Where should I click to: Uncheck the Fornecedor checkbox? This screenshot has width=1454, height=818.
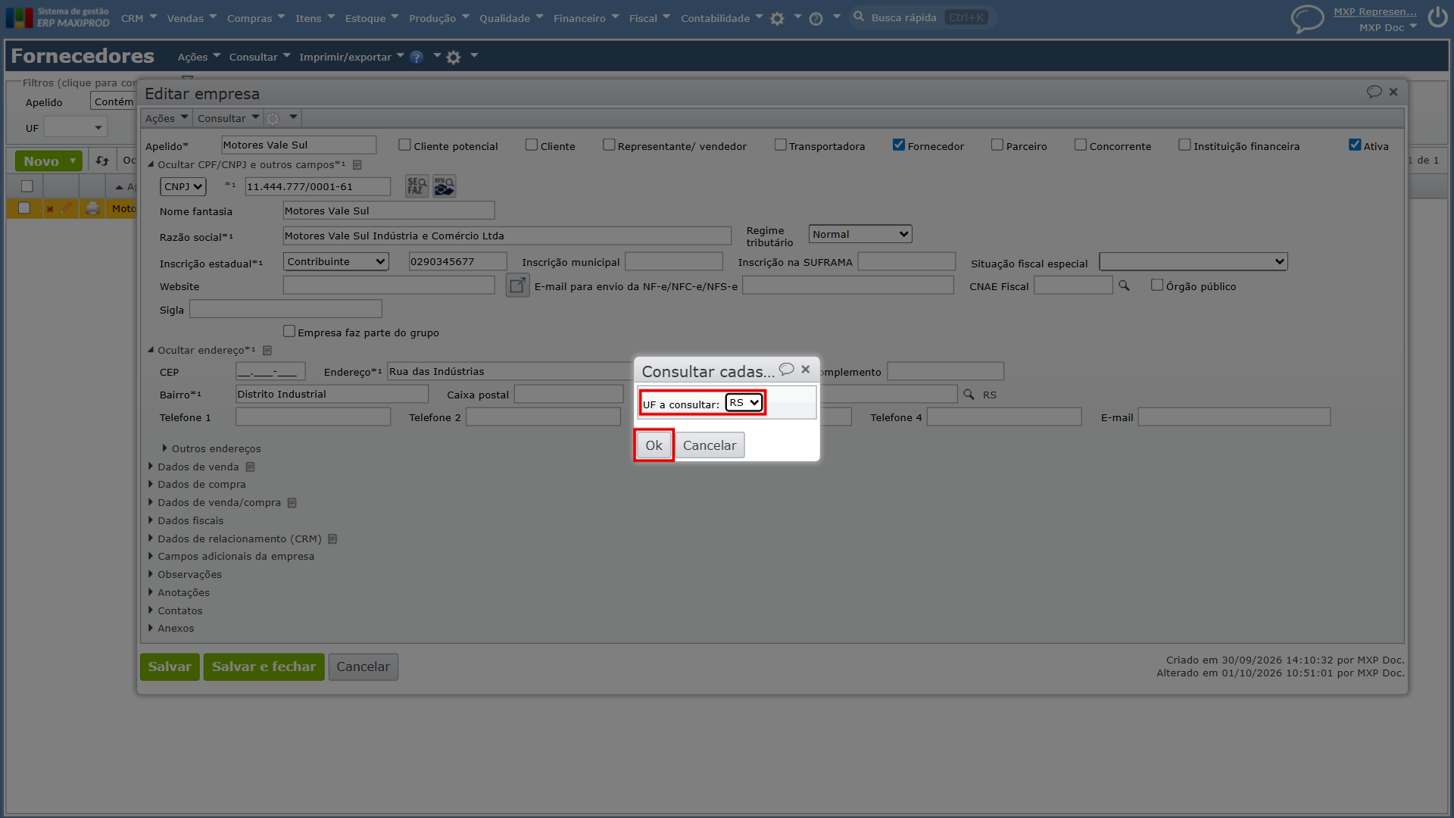(x=899, y=145)
